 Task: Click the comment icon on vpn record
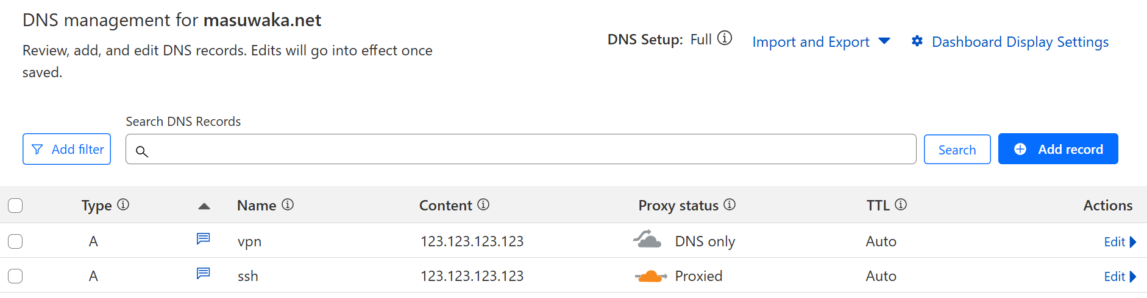click(203, 238)
